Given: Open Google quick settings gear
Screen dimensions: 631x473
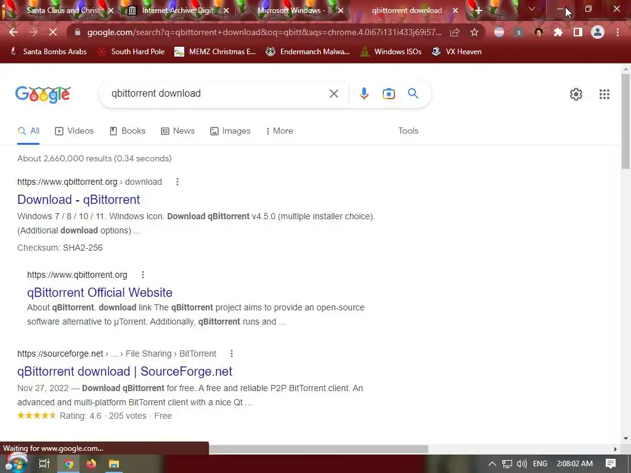Looking at the screenshot, I should tap(576, 94).
